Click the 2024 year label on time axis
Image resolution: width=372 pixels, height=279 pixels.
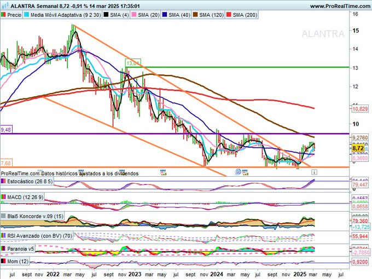(x=217, y=274)
